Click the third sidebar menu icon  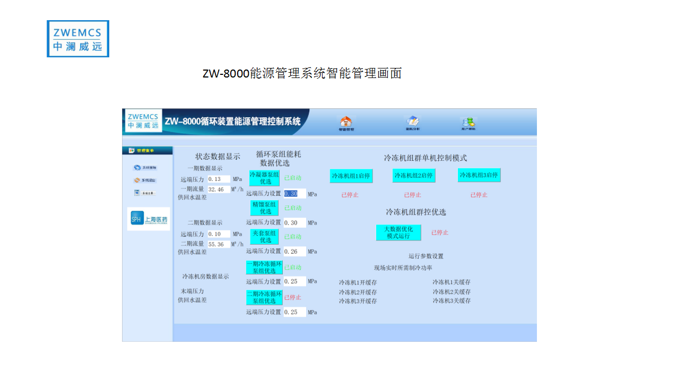point(137,193)
